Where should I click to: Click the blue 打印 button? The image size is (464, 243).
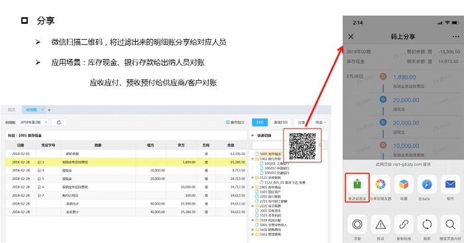[x=260, y=122]
